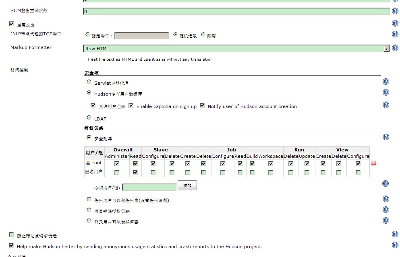Grant 匿名用户 Run Delete permission
The width and height of the screenshot is (400, 257).
pos(291,172)
